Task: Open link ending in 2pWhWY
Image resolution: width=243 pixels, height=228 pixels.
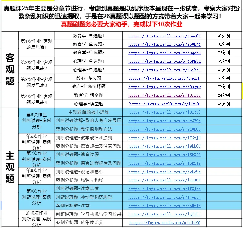Action: point(164,44)
